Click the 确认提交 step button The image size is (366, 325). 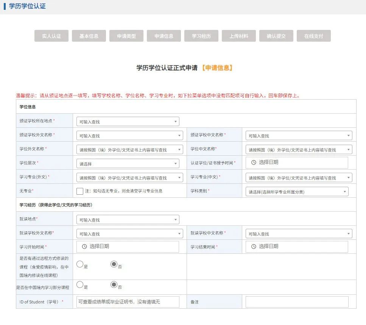pos(276,36)
